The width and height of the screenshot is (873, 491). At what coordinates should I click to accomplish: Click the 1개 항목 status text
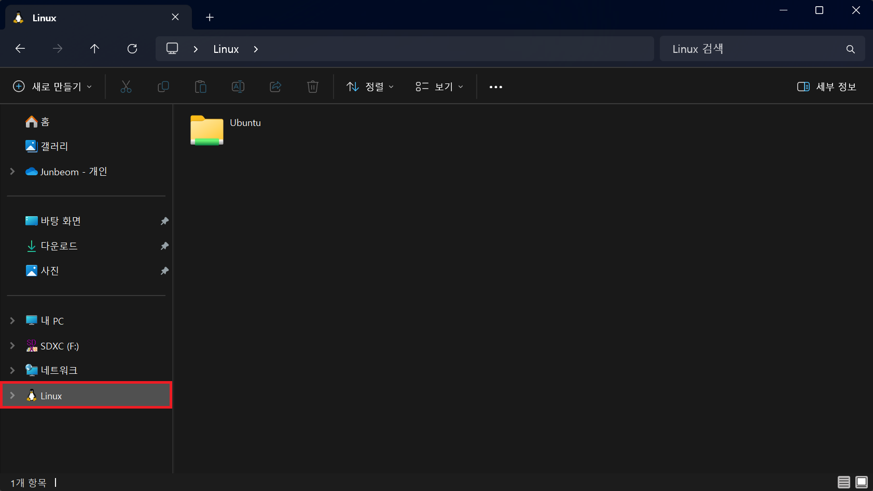(x=29, y=483)
